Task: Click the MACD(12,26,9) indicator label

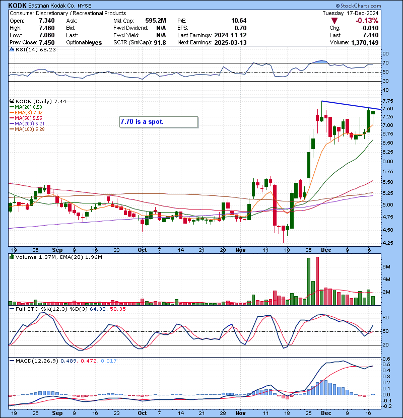Action: point(37,361)
